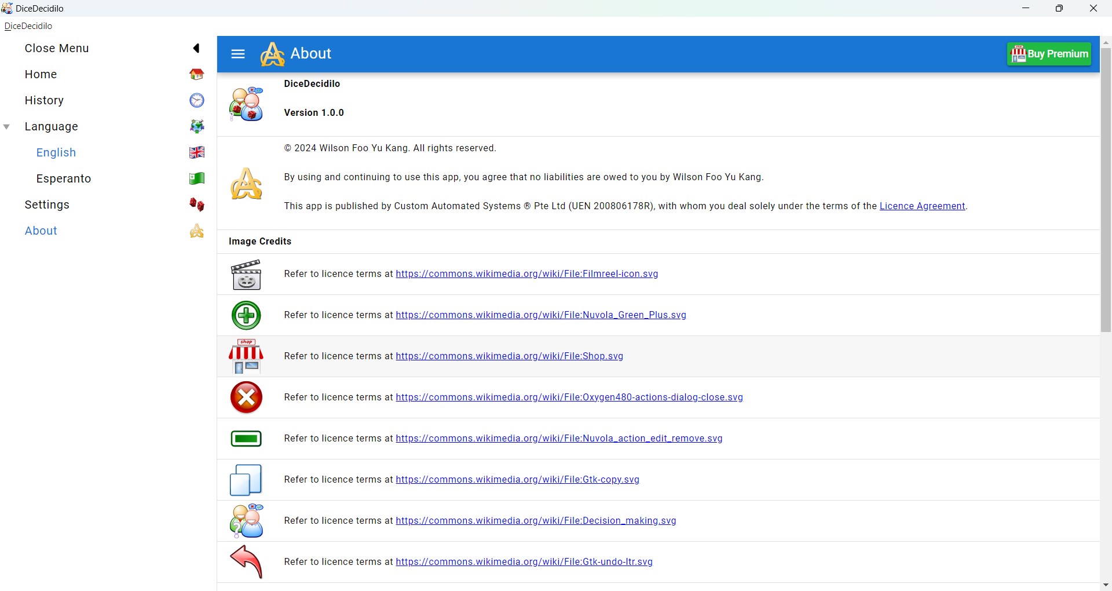1112x591 pixels.
Task: Open the Licence Agreement link
Action: tap(922, 206)
